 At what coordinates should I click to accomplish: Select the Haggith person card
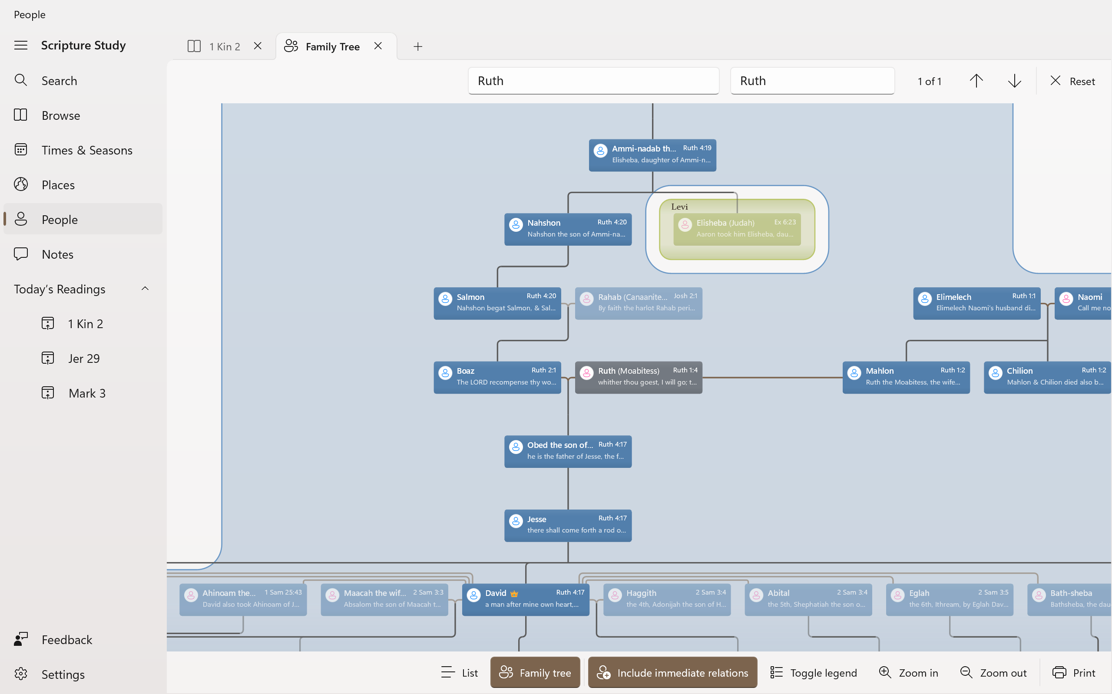click(667, 599)
